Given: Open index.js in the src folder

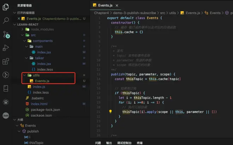Looking at the screenshot, I should [39, 87].
